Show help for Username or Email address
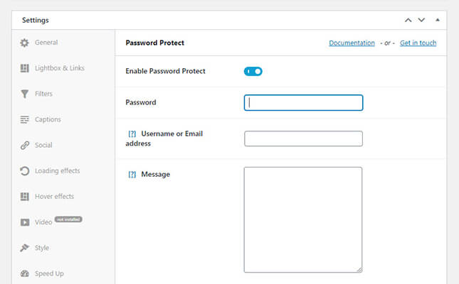Image resolution: width=459 pixels, height=284 pixels. click(132, 133)
